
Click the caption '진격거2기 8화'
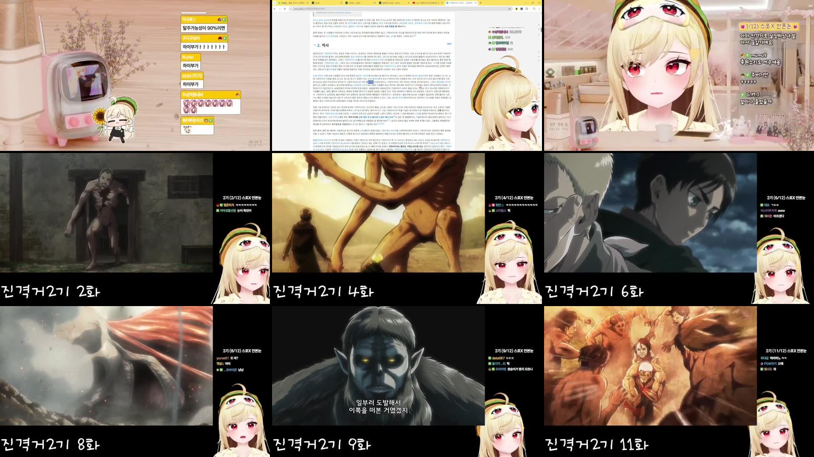(x=51, y=445)
